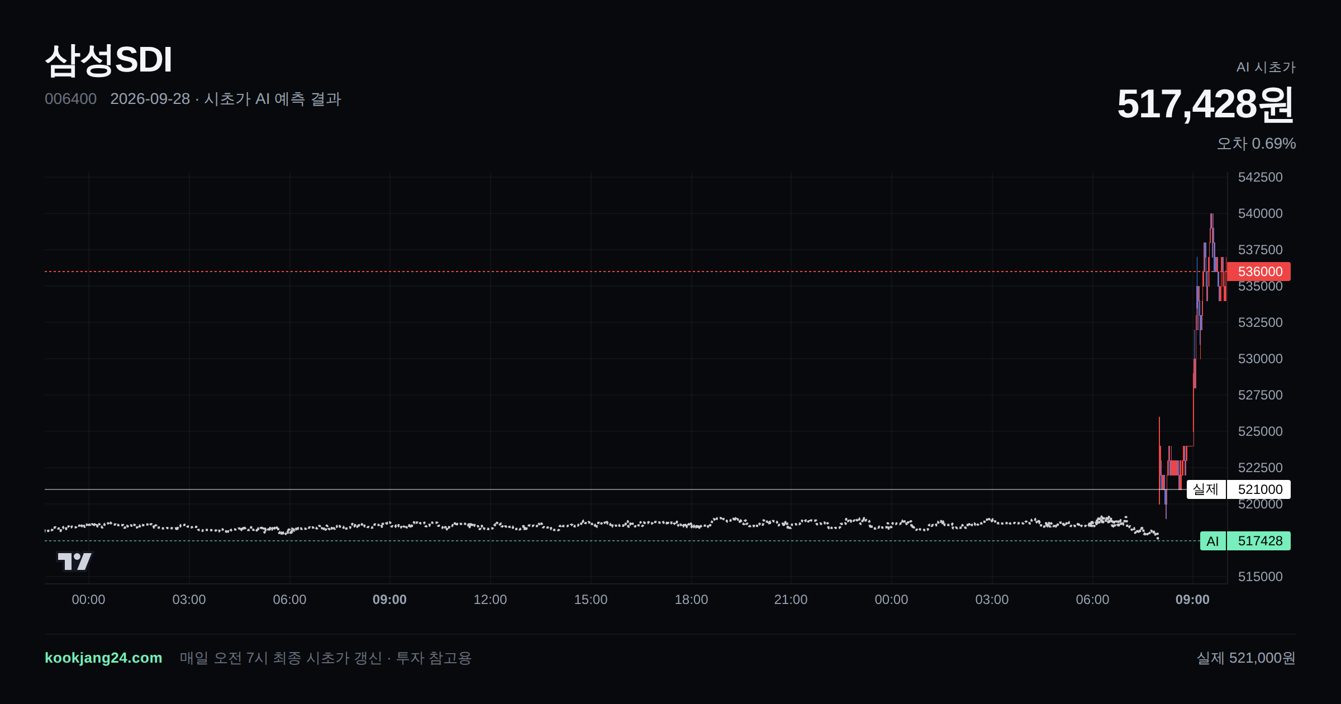Click the 오차 0.69% error text
1341x704 pixels.
tap(1256, 144)
